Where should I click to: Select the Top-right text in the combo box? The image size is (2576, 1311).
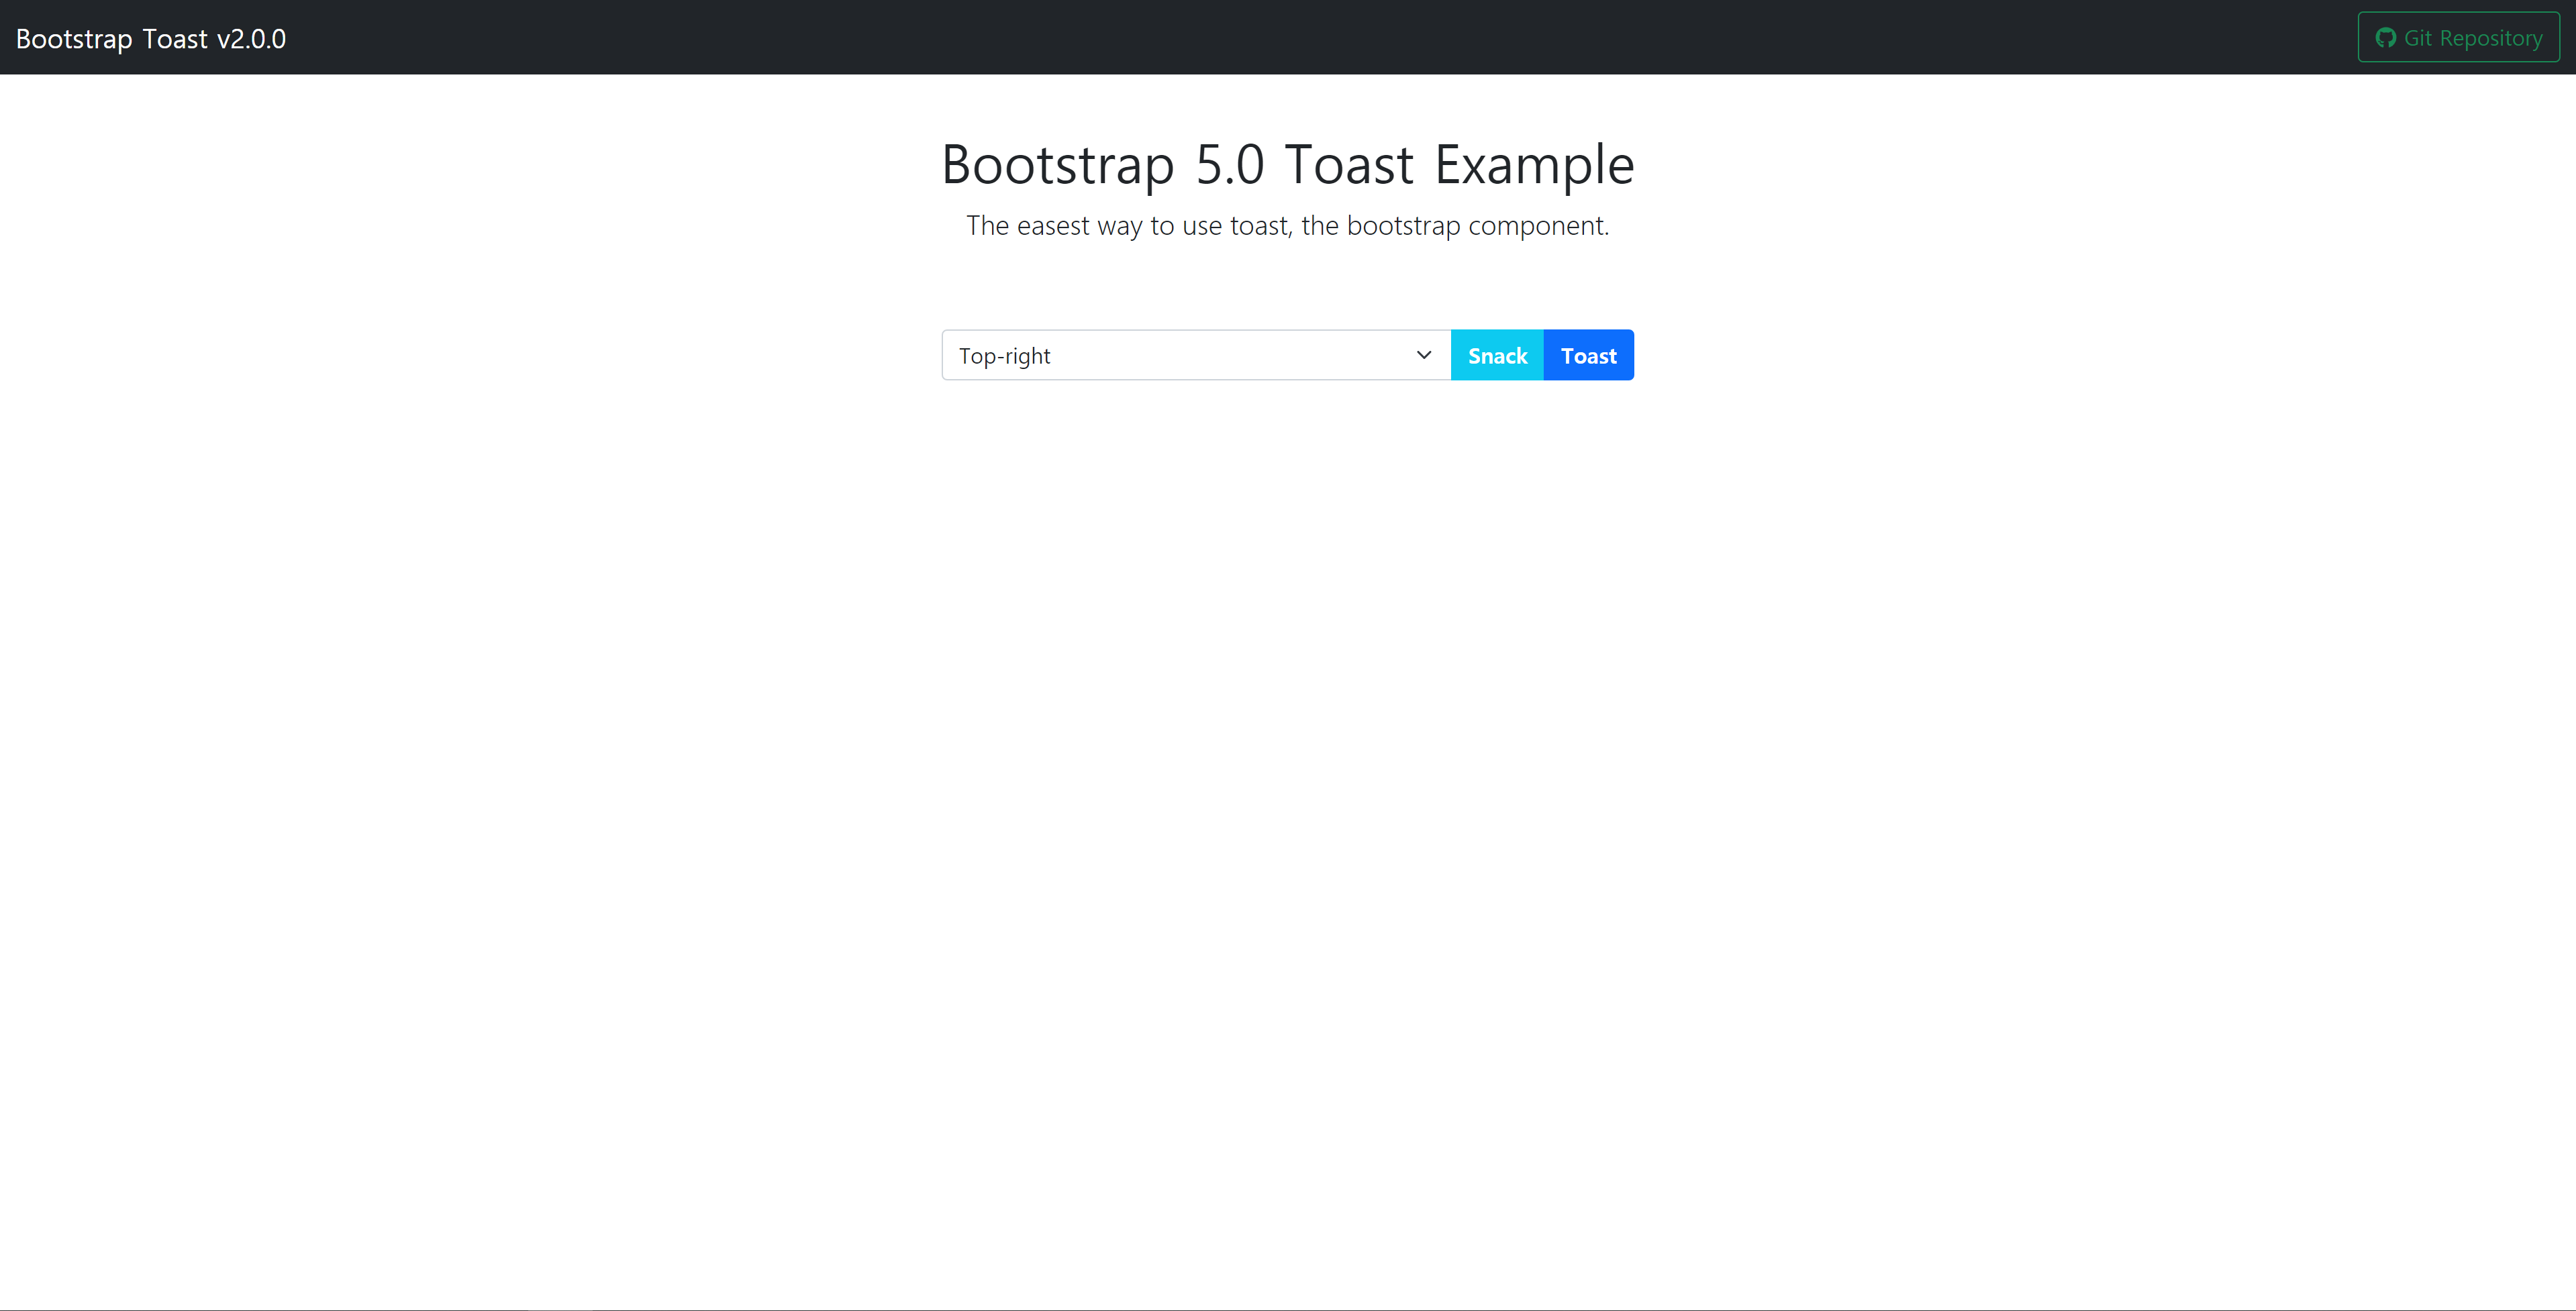1004,356
